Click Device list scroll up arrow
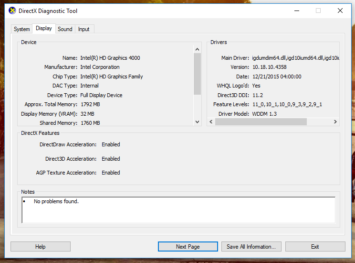355x263 pixels. click(x=197, y=49)
